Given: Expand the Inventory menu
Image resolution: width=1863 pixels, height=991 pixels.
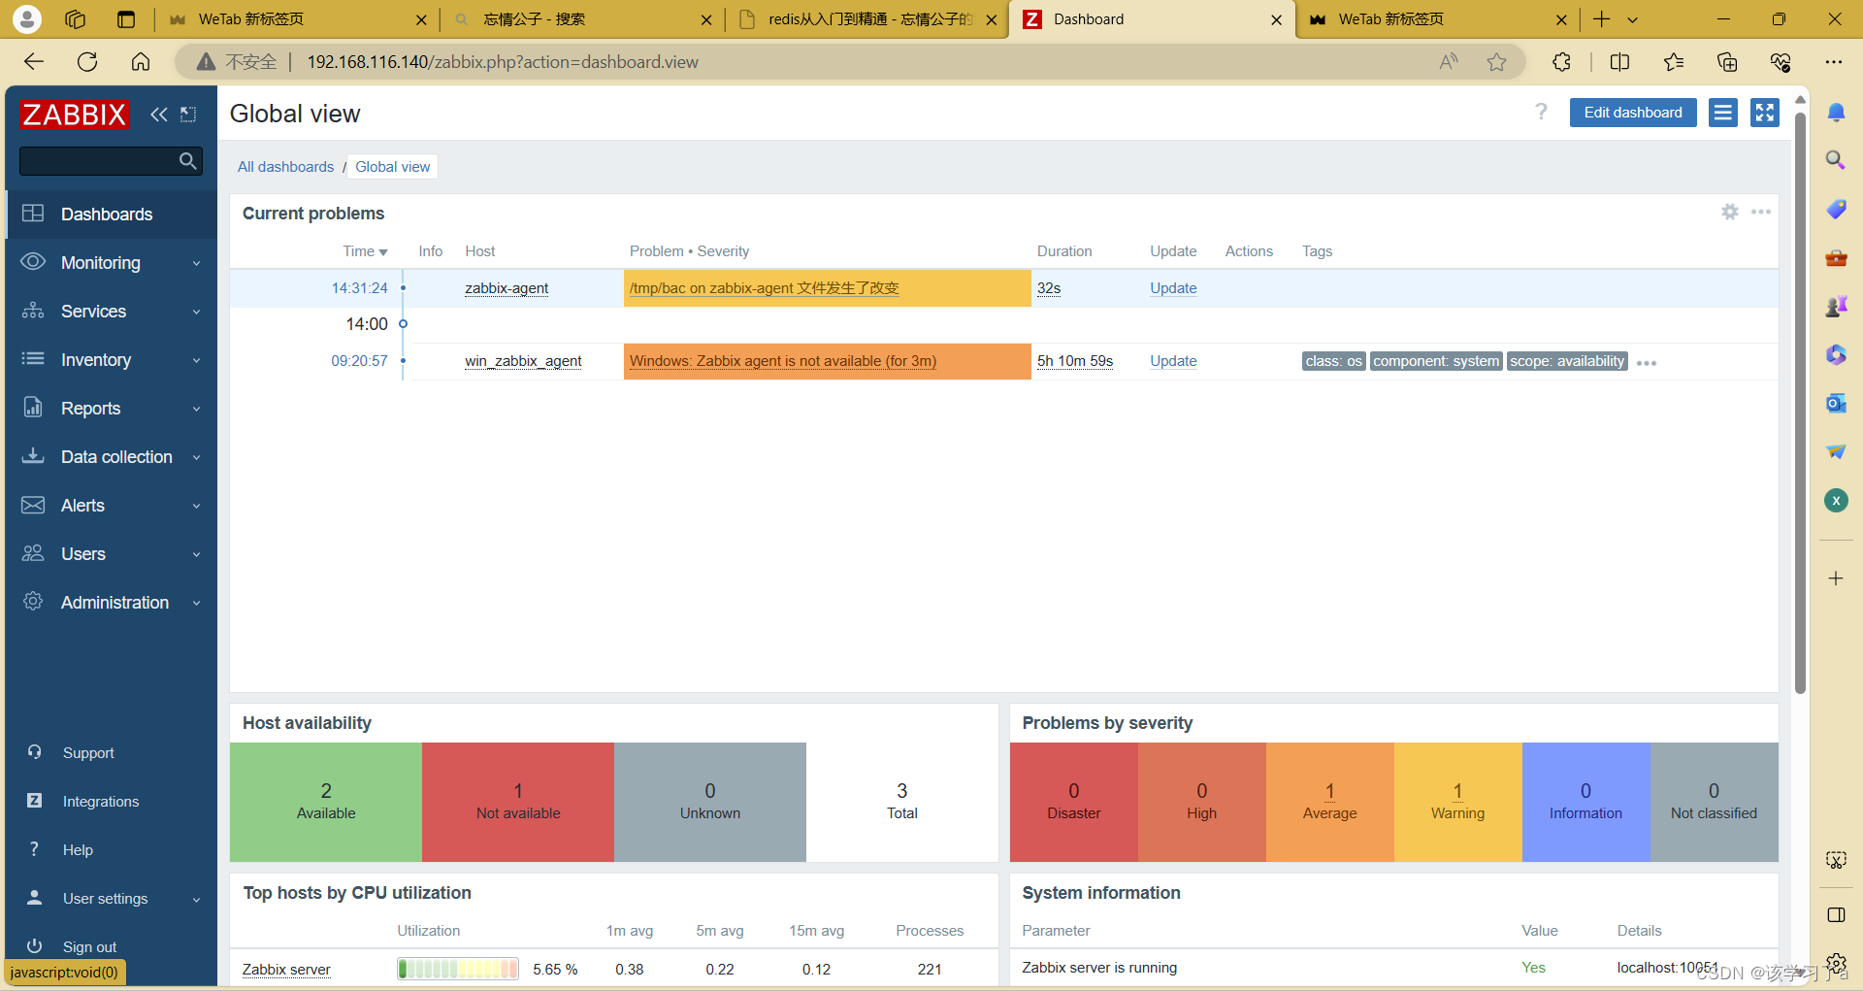Looking at the screenshot, I should [111, 360].
